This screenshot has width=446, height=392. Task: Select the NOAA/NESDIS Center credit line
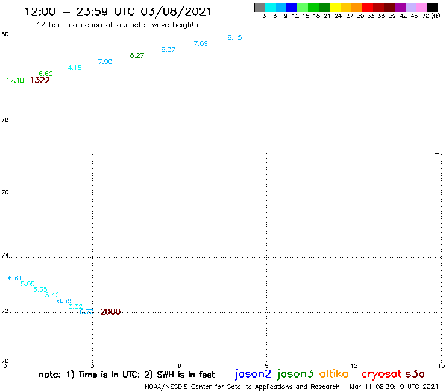[242, 387]
